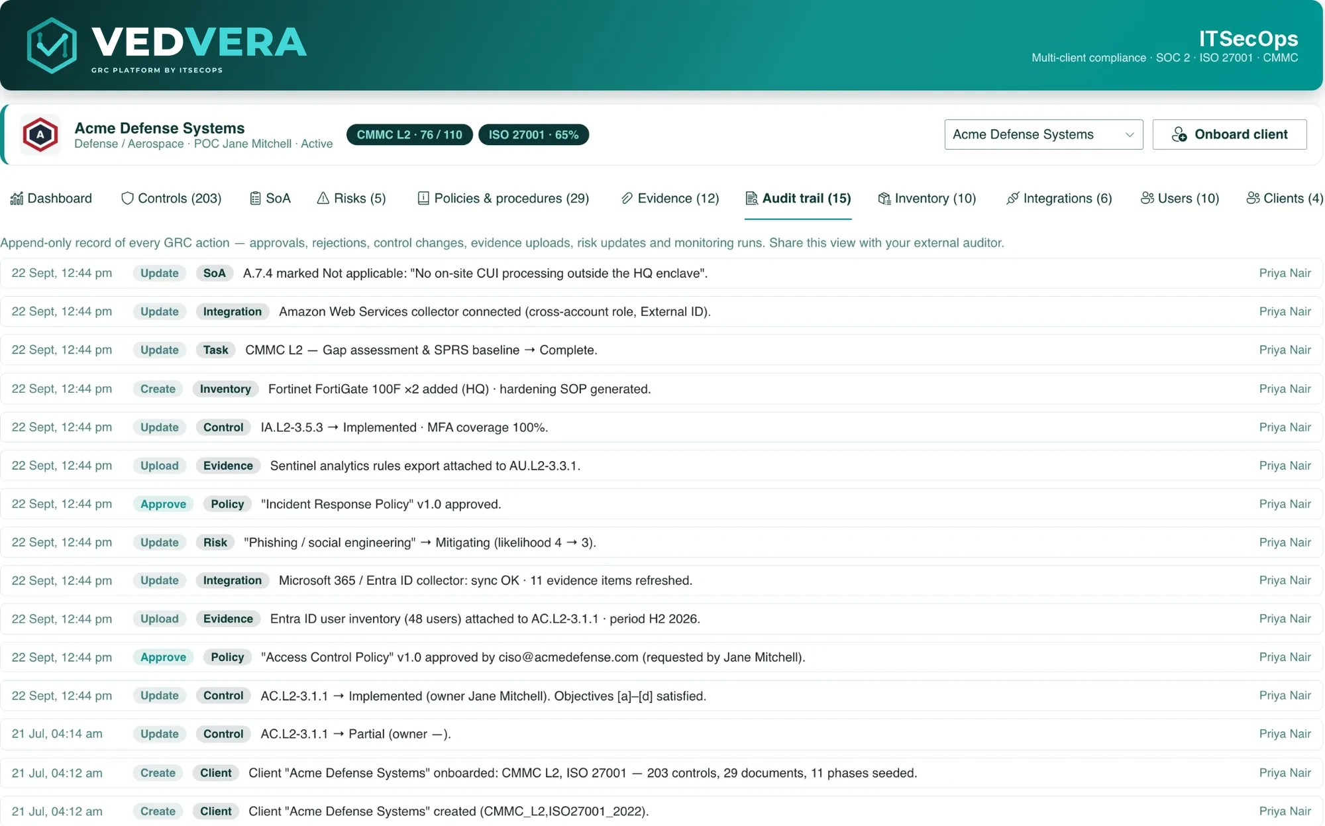Click the Inventory tag in Fortinet row

[225, 389]
